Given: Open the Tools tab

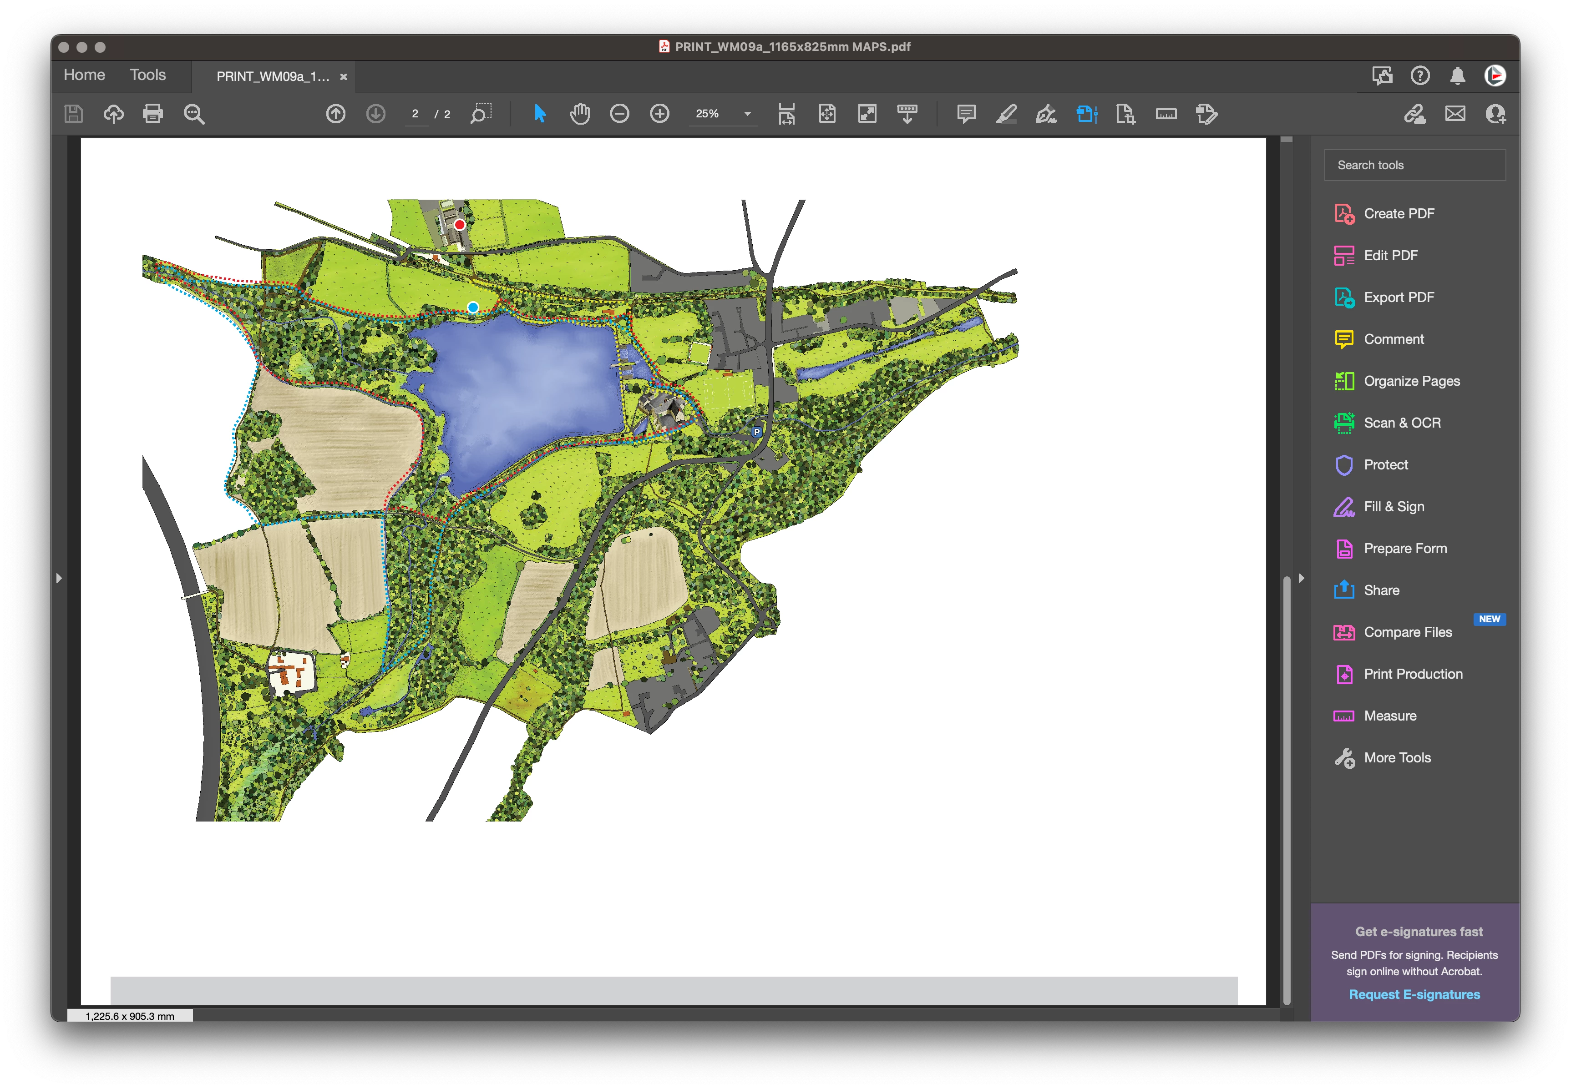Looking at the screenshot, I should point(147,75).
